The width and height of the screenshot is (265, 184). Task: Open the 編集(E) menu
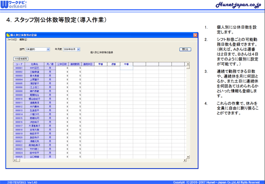23,40
